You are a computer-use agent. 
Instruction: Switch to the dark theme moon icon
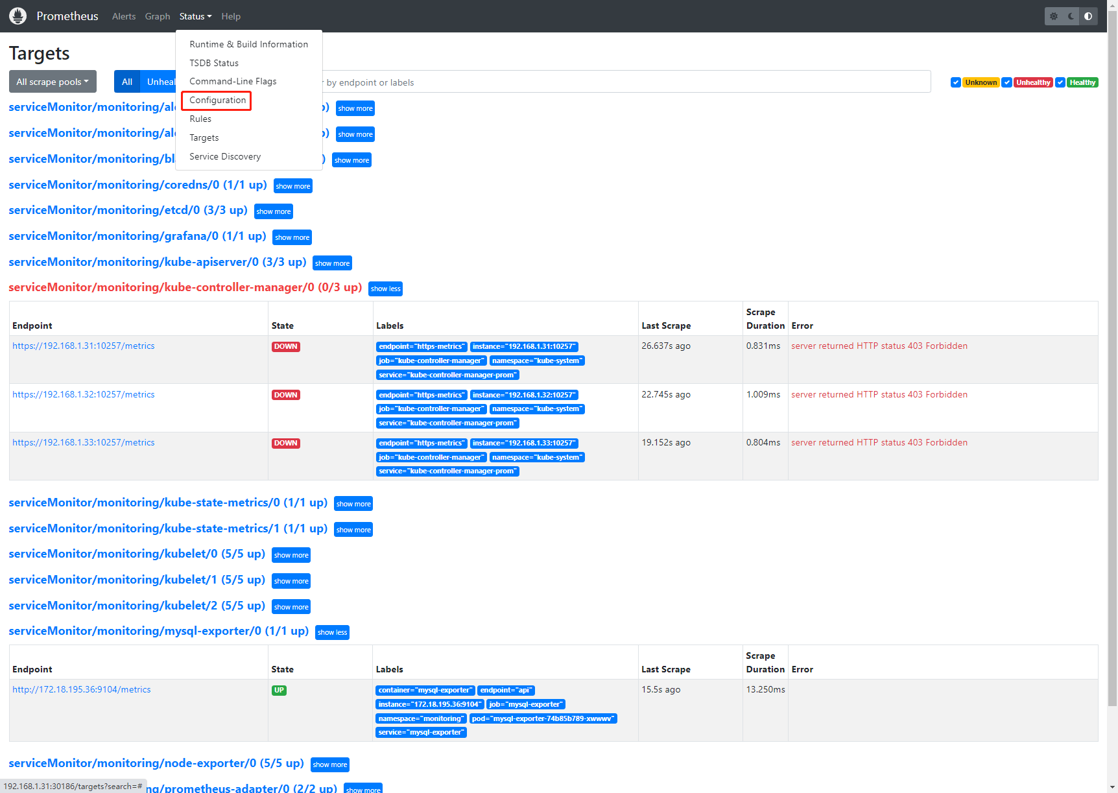click(x=1071, y=16)
